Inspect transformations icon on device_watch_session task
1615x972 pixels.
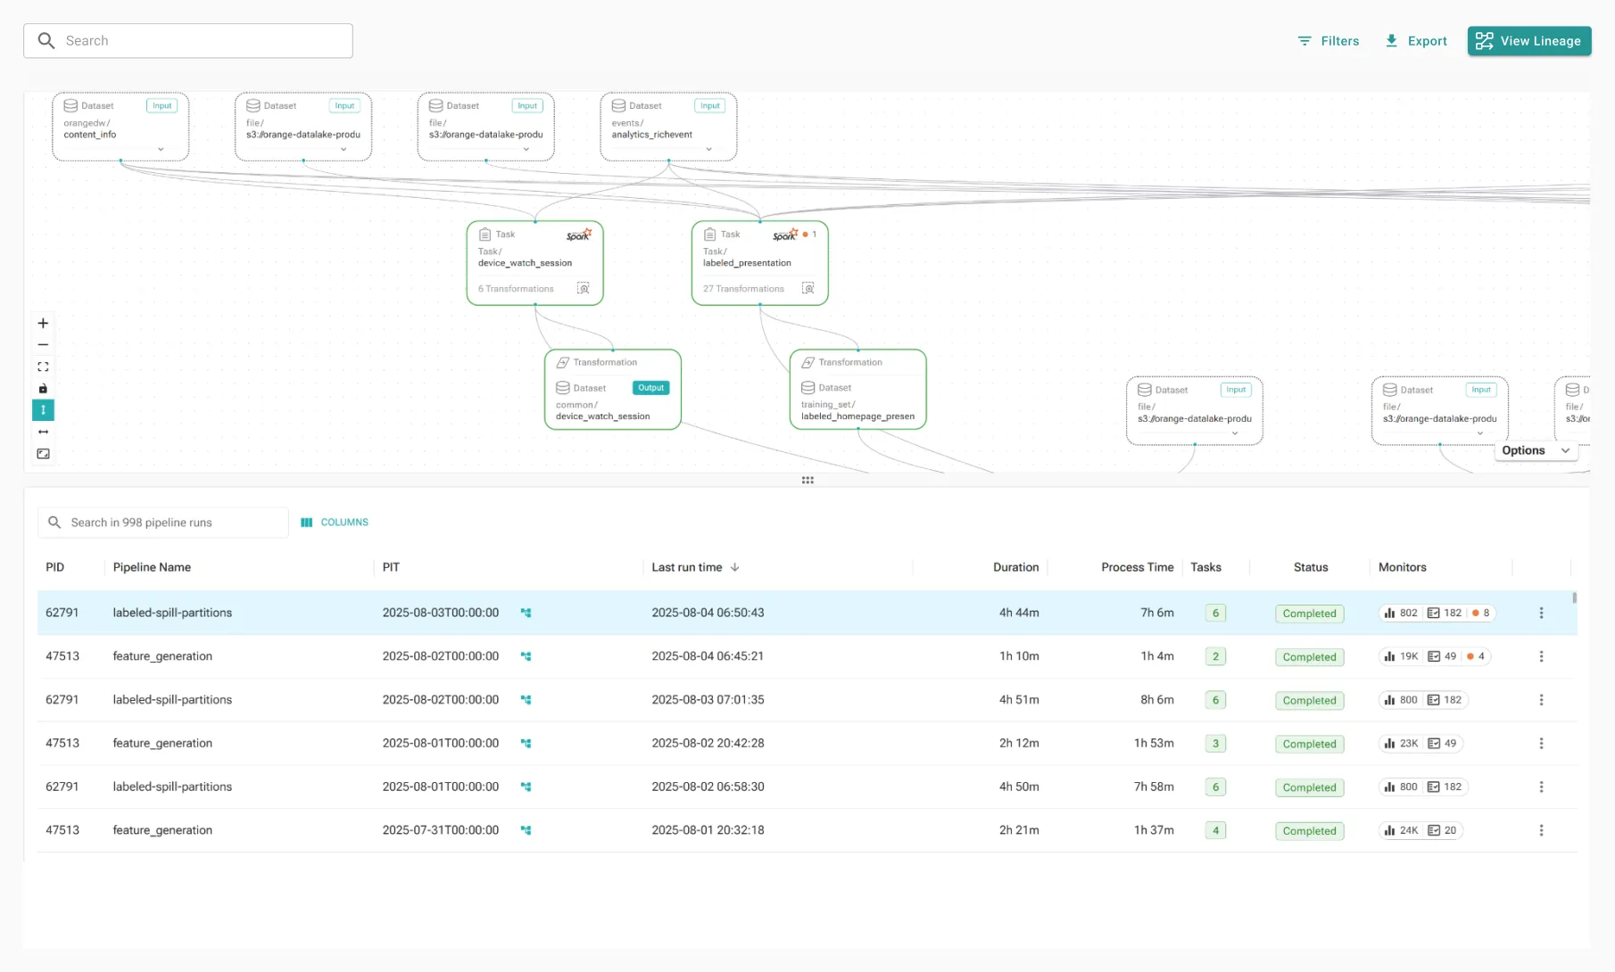583,288
